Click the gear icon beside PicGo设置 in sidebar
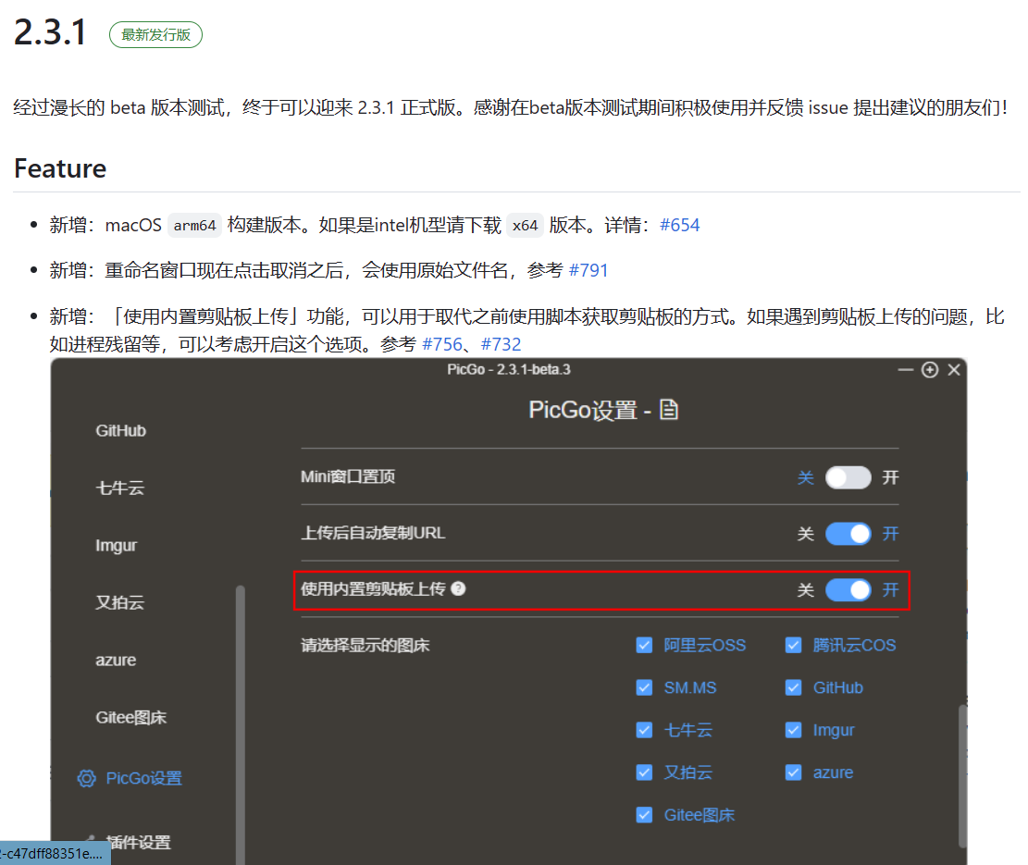 coord(87,778)
